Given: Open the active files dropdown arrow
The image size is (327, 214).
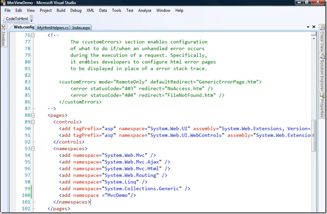Looking at the screenshot, I should point(308,27).
